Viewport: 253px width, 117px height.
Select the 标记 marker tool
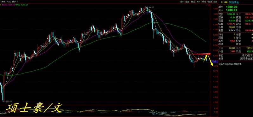tap(204, 2)
